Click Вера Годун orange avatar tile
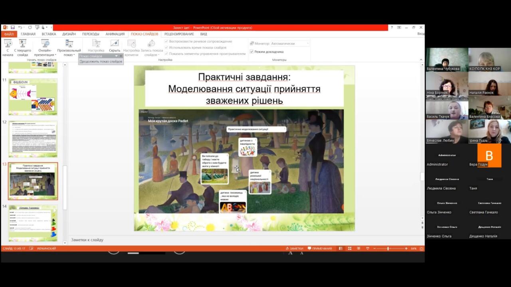The height and width of the screenshot is (287, 511). [489, 155]
